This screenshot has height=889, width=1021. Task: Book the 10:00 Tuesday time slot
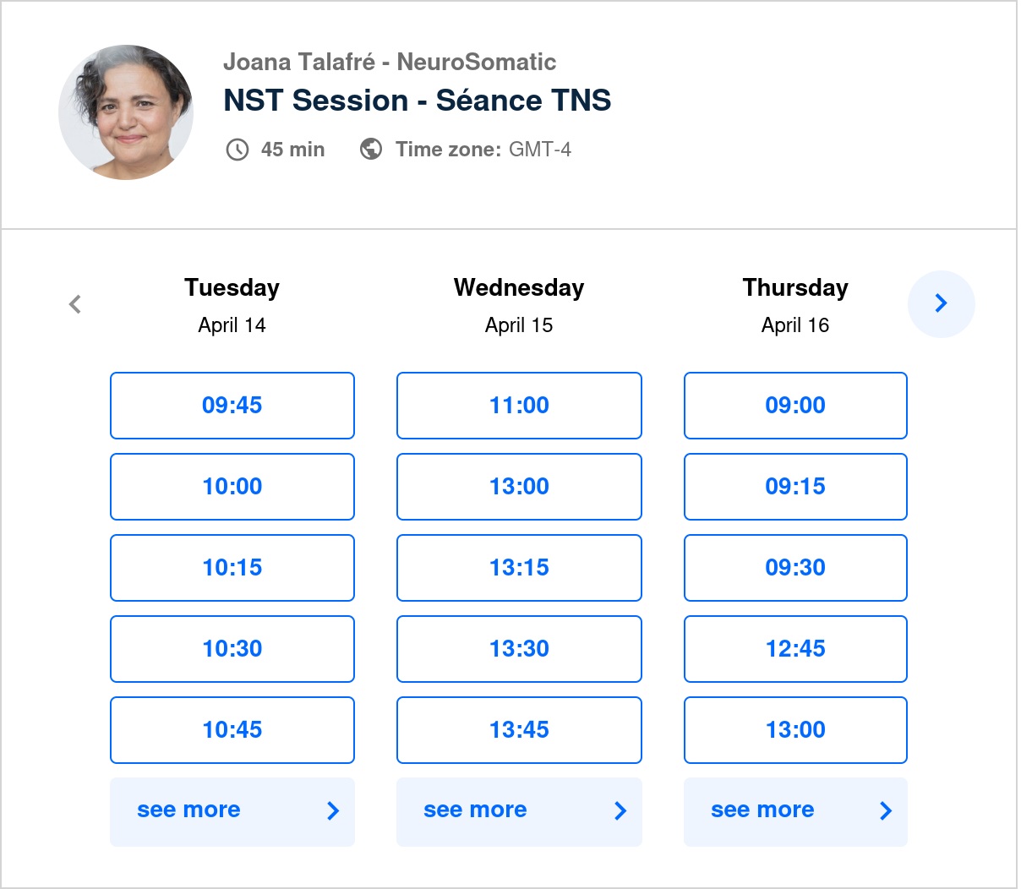[232, 487]
